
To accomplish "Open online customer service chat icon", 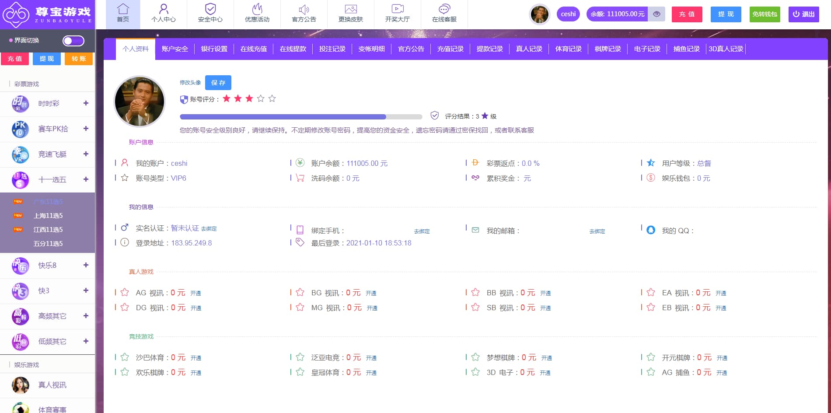I will tap(444, 9).
